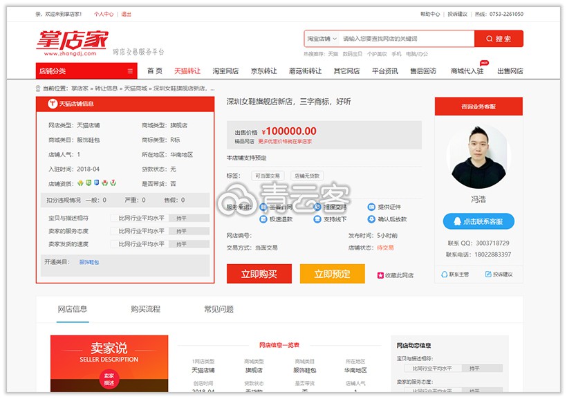Open the 京东转让 navigation item
The image size is (567, 399).
pos(264,71)
